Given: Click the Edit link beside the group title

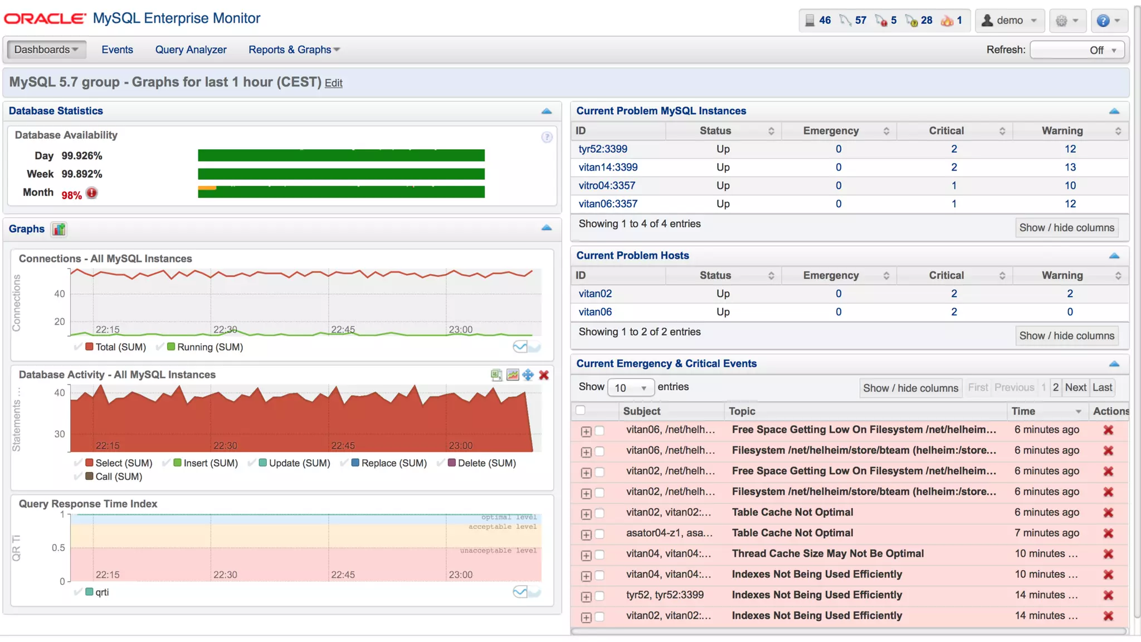Looking at the screenshot, I should [333, 83].
